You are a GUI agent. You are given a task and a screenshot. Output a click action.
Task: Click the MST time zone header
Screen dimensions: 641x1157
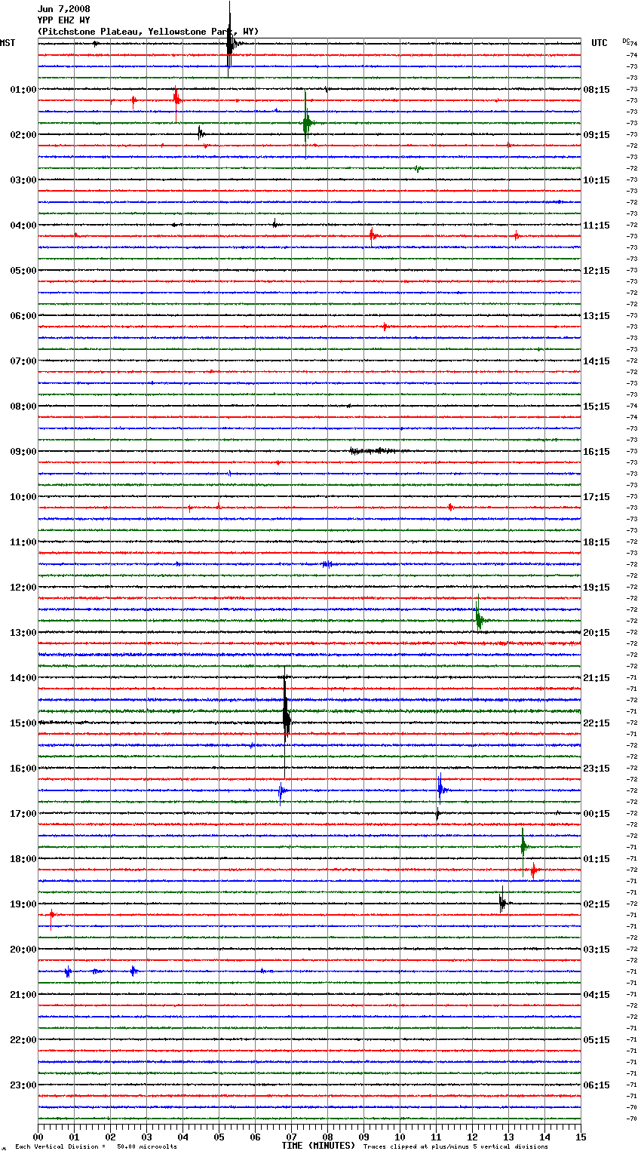(x=8, y=43)
